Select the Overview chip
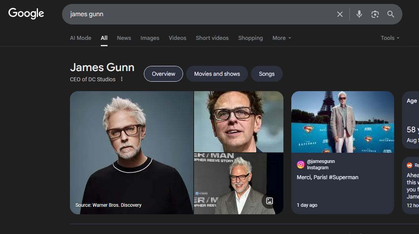The height and width of the screenshot is (234, 419). pyautogui.click(x=163, y=74)
